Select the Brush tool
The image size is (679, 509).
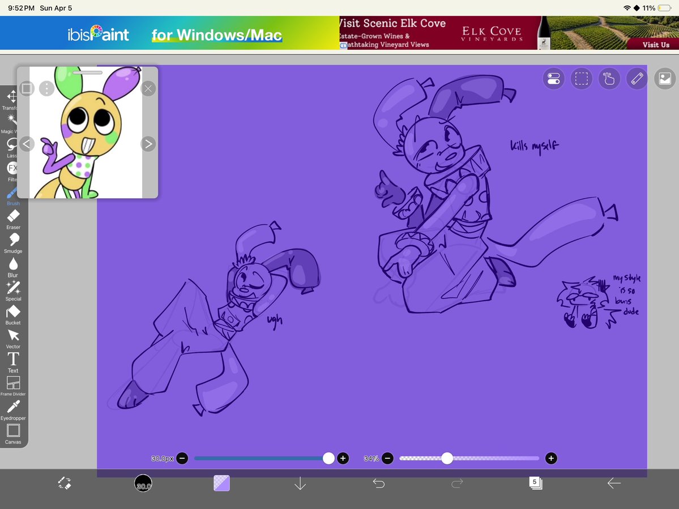point(12,196)
